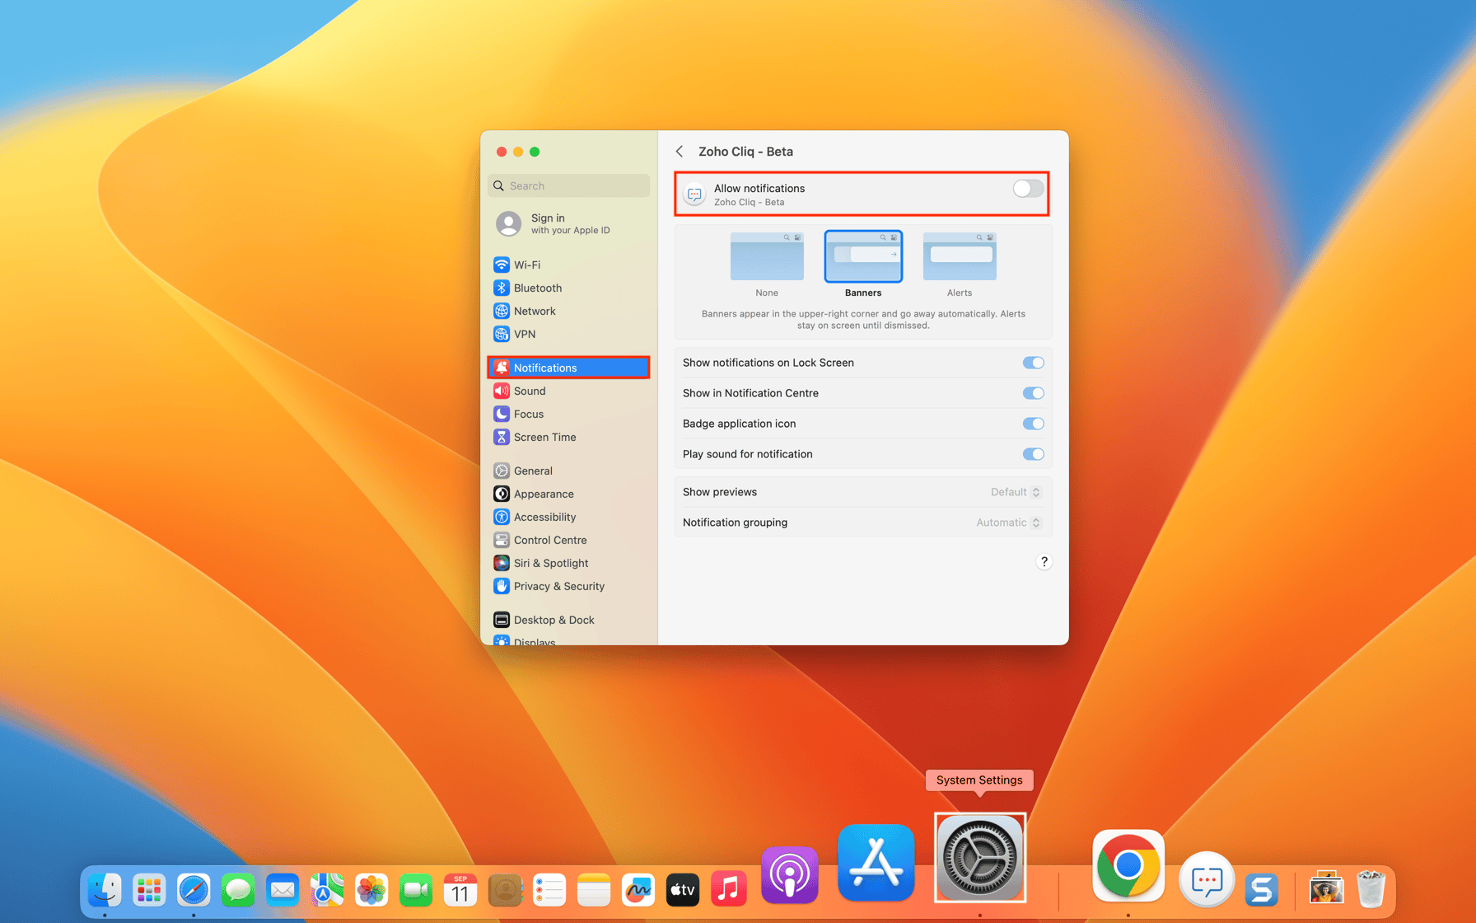The height and width of the screenshot is (923, 1476).
Task: Open the Messages app in the Dock
Action: click(x=238, y=890)
